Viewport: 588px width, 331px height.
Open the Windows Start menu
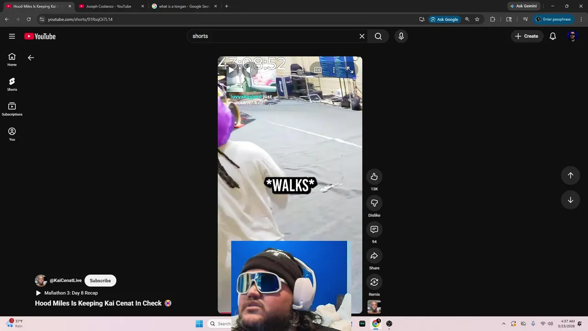pos(199,324)
